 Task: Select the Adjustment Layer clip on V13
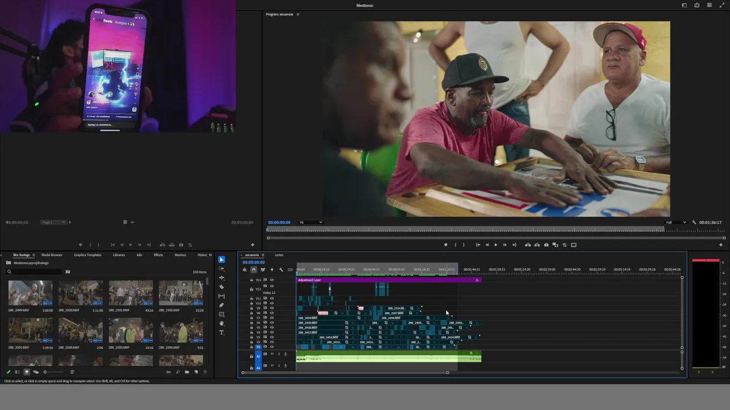(389, 280)
